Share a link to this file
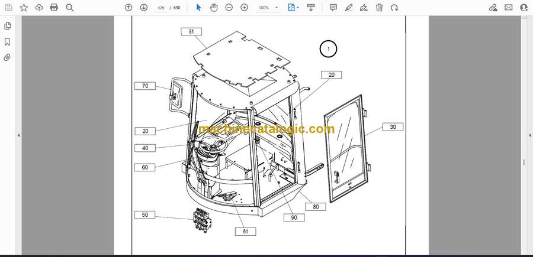This screenshot has height=257, width=533. (493, 8)
